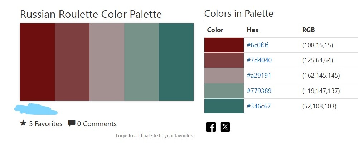Open the #779389 hex link

point(259,91)
